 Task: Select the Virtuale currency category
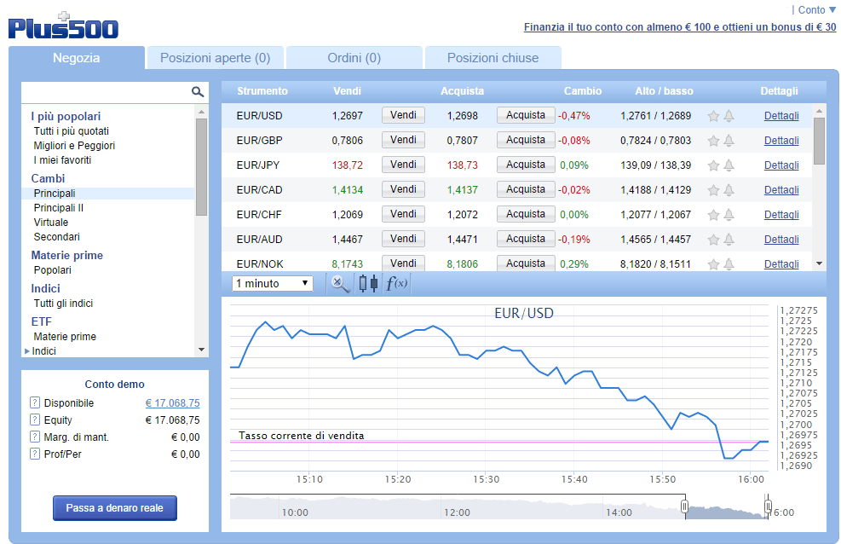tap(51, 222)
